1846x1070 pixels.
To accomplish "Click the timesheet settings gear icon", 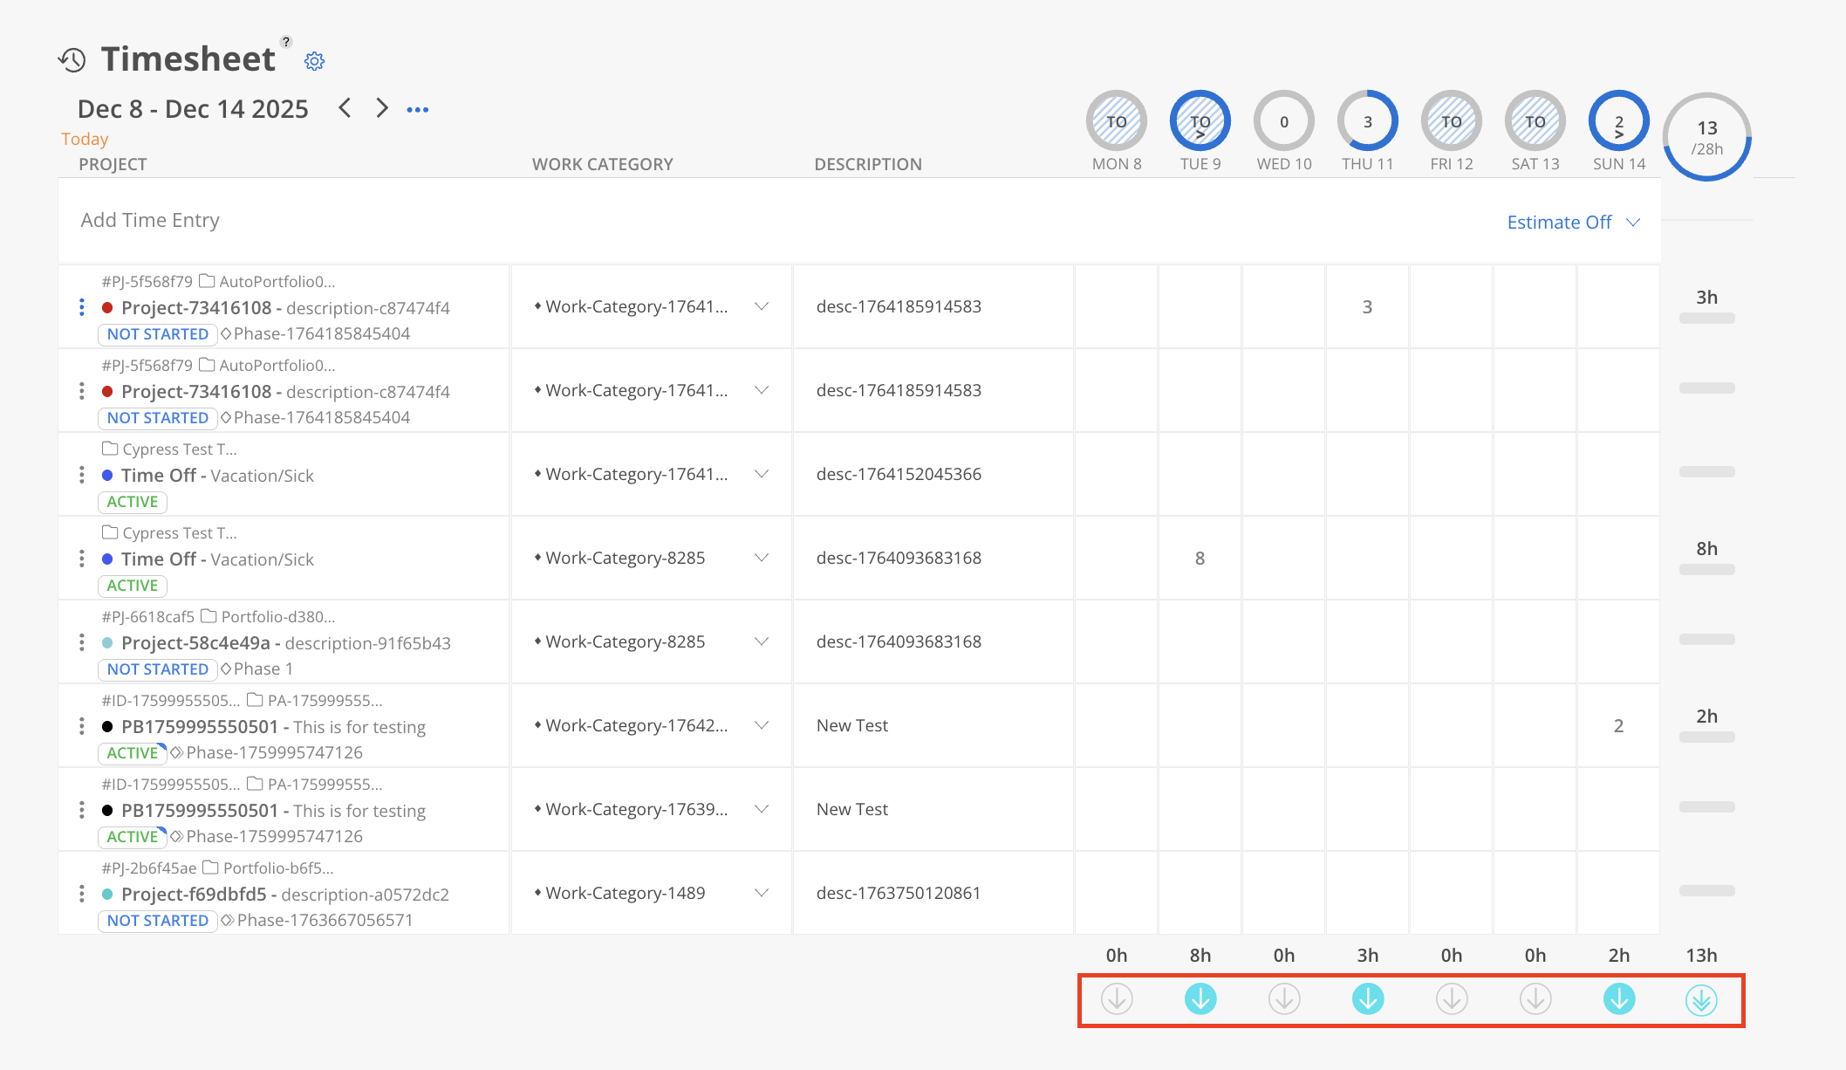I will [314, 61].
